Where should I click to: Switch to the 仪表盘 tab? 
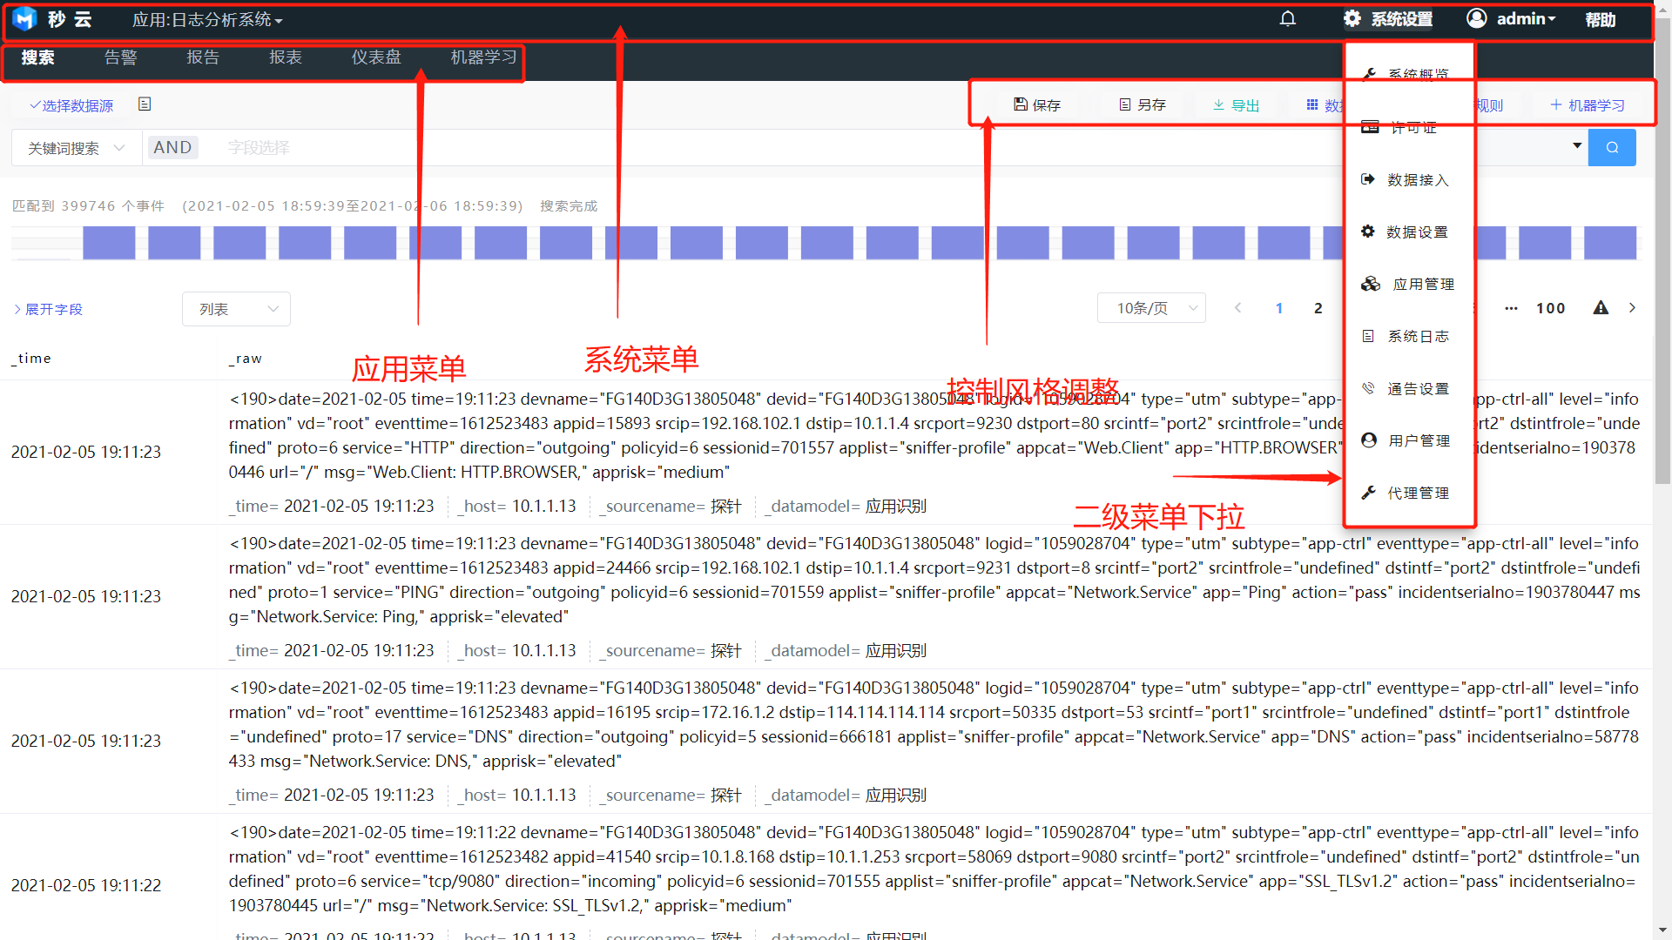376,57
